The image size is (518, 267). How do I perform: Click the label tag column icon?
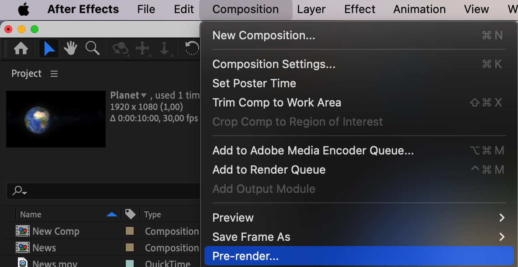(x=130, y=214)
